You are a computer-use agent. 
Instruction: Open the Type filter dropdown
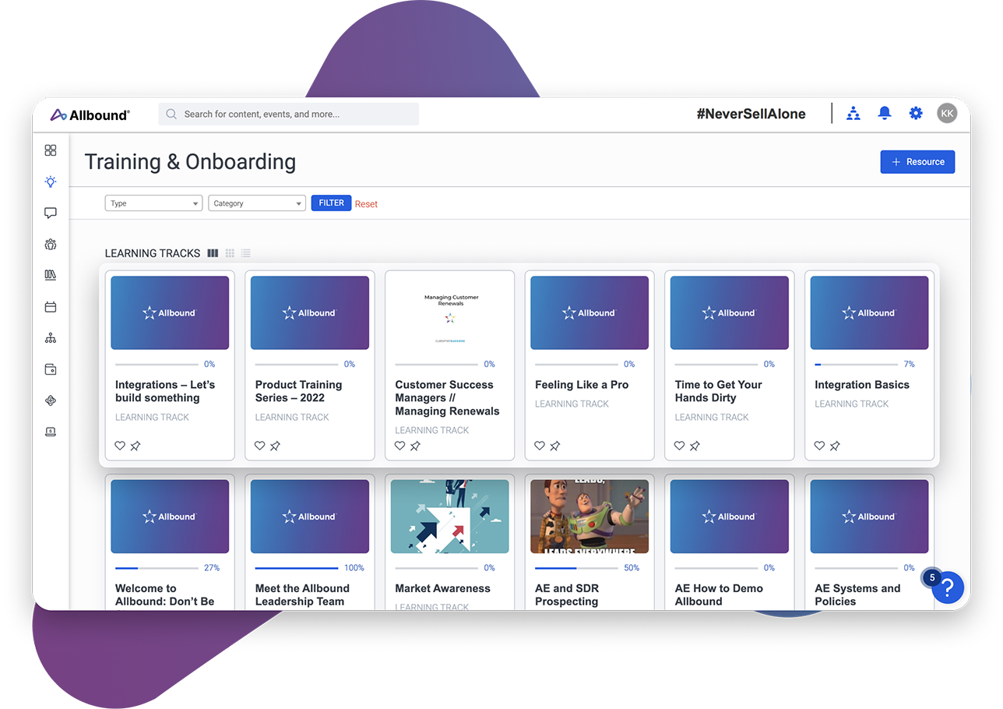153,203
